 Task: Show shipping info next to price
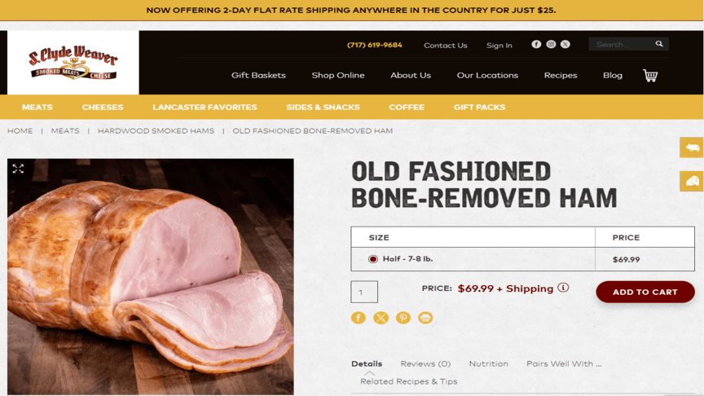point(563,288)
